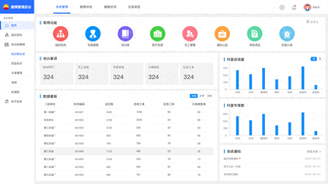The image size is (328, 184).
Task: Select 药品知识 in the sidebar
Action: pyautogui.click(x=17, y=63)
